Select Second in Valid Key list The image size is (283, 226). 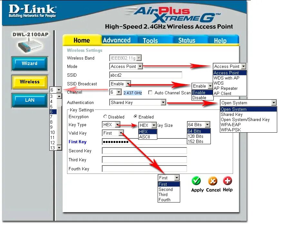(x=169, y=189)
